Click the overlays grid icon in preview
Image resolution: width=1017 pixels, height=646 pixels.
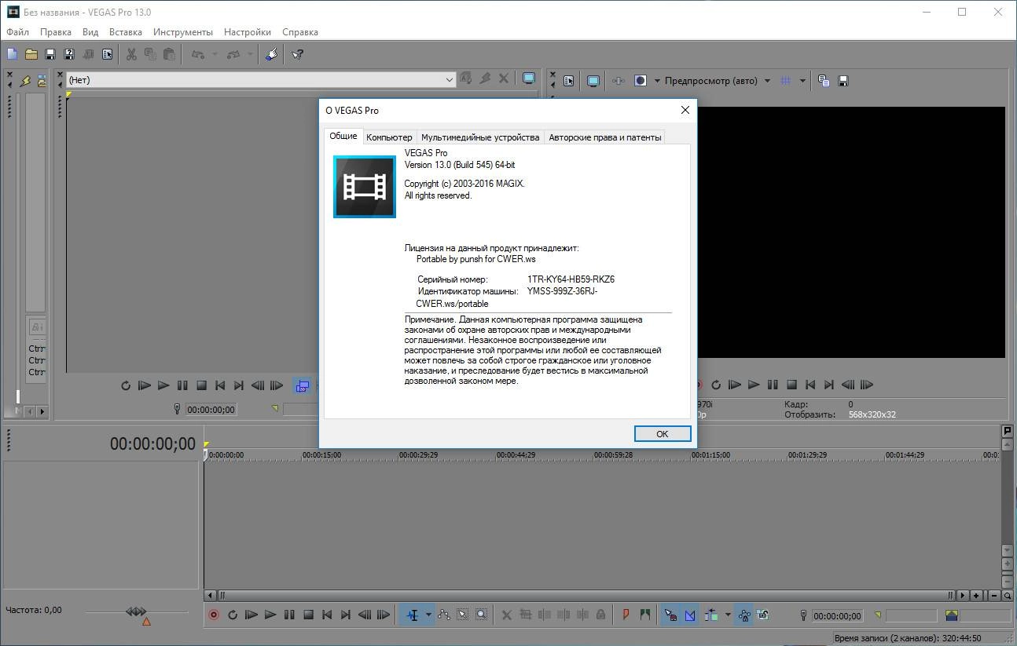coord(785,81)
